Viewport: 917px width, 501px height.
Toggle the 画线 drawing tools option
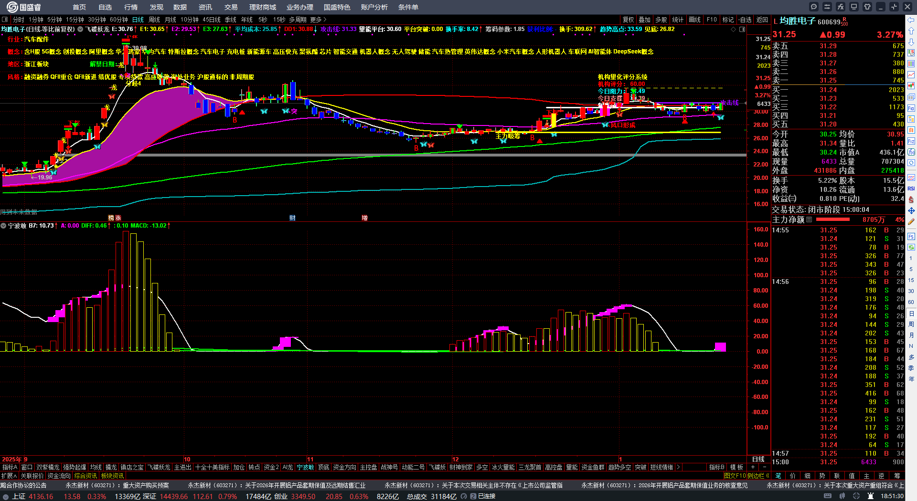point(694,20)
